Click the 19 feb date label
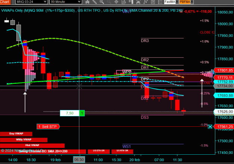This screenshot has height=164, width=234. pos(55,160)
